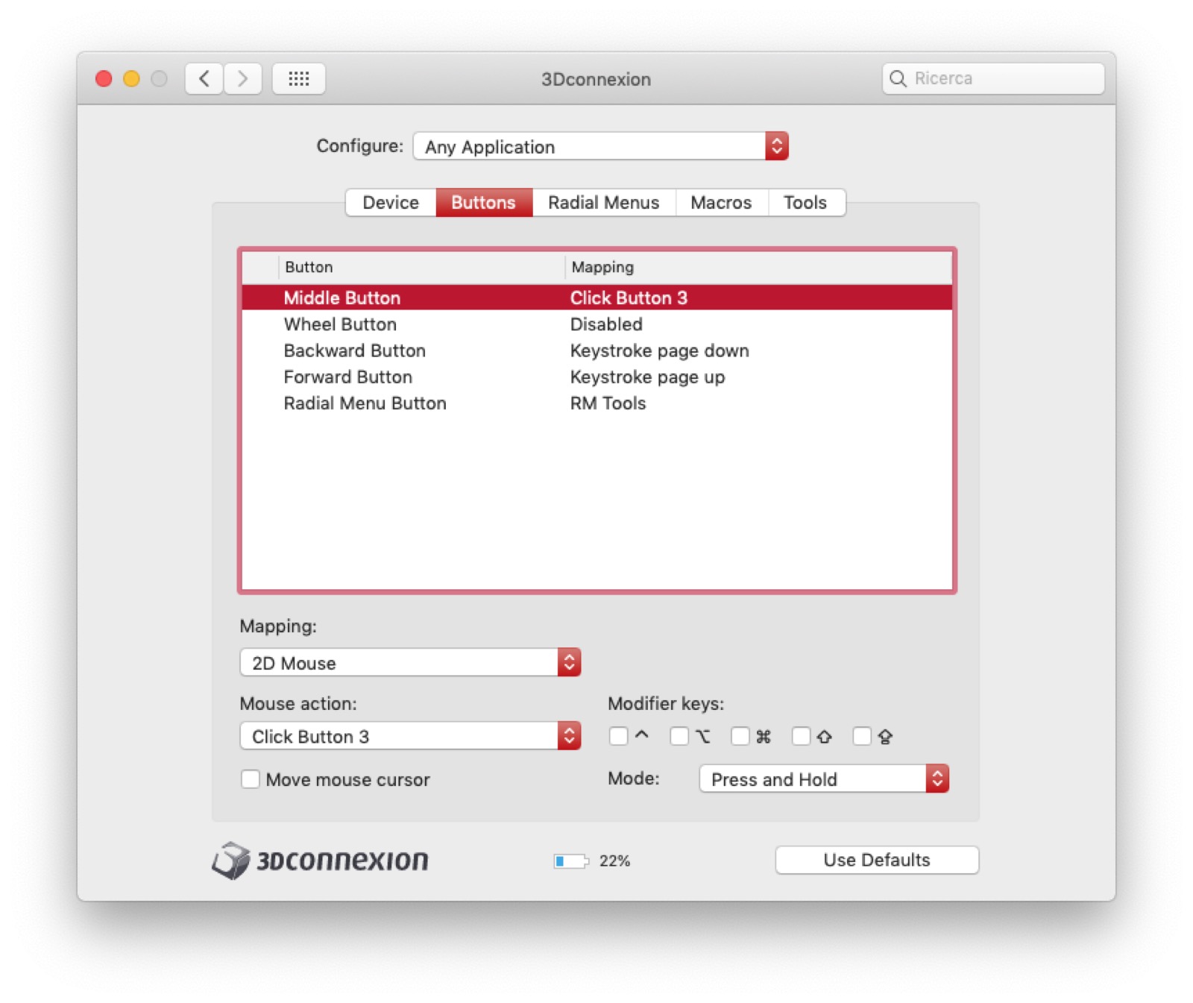1193x1003 pixels.
Task: Open the Radial Menus tab
Action: [x=604, y=202]
